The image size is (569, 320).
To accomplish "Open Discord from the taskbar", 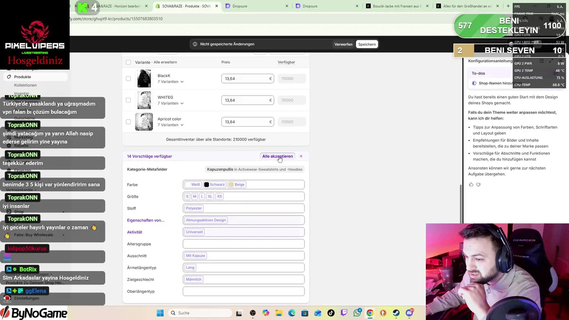I will tap(409, 313).
